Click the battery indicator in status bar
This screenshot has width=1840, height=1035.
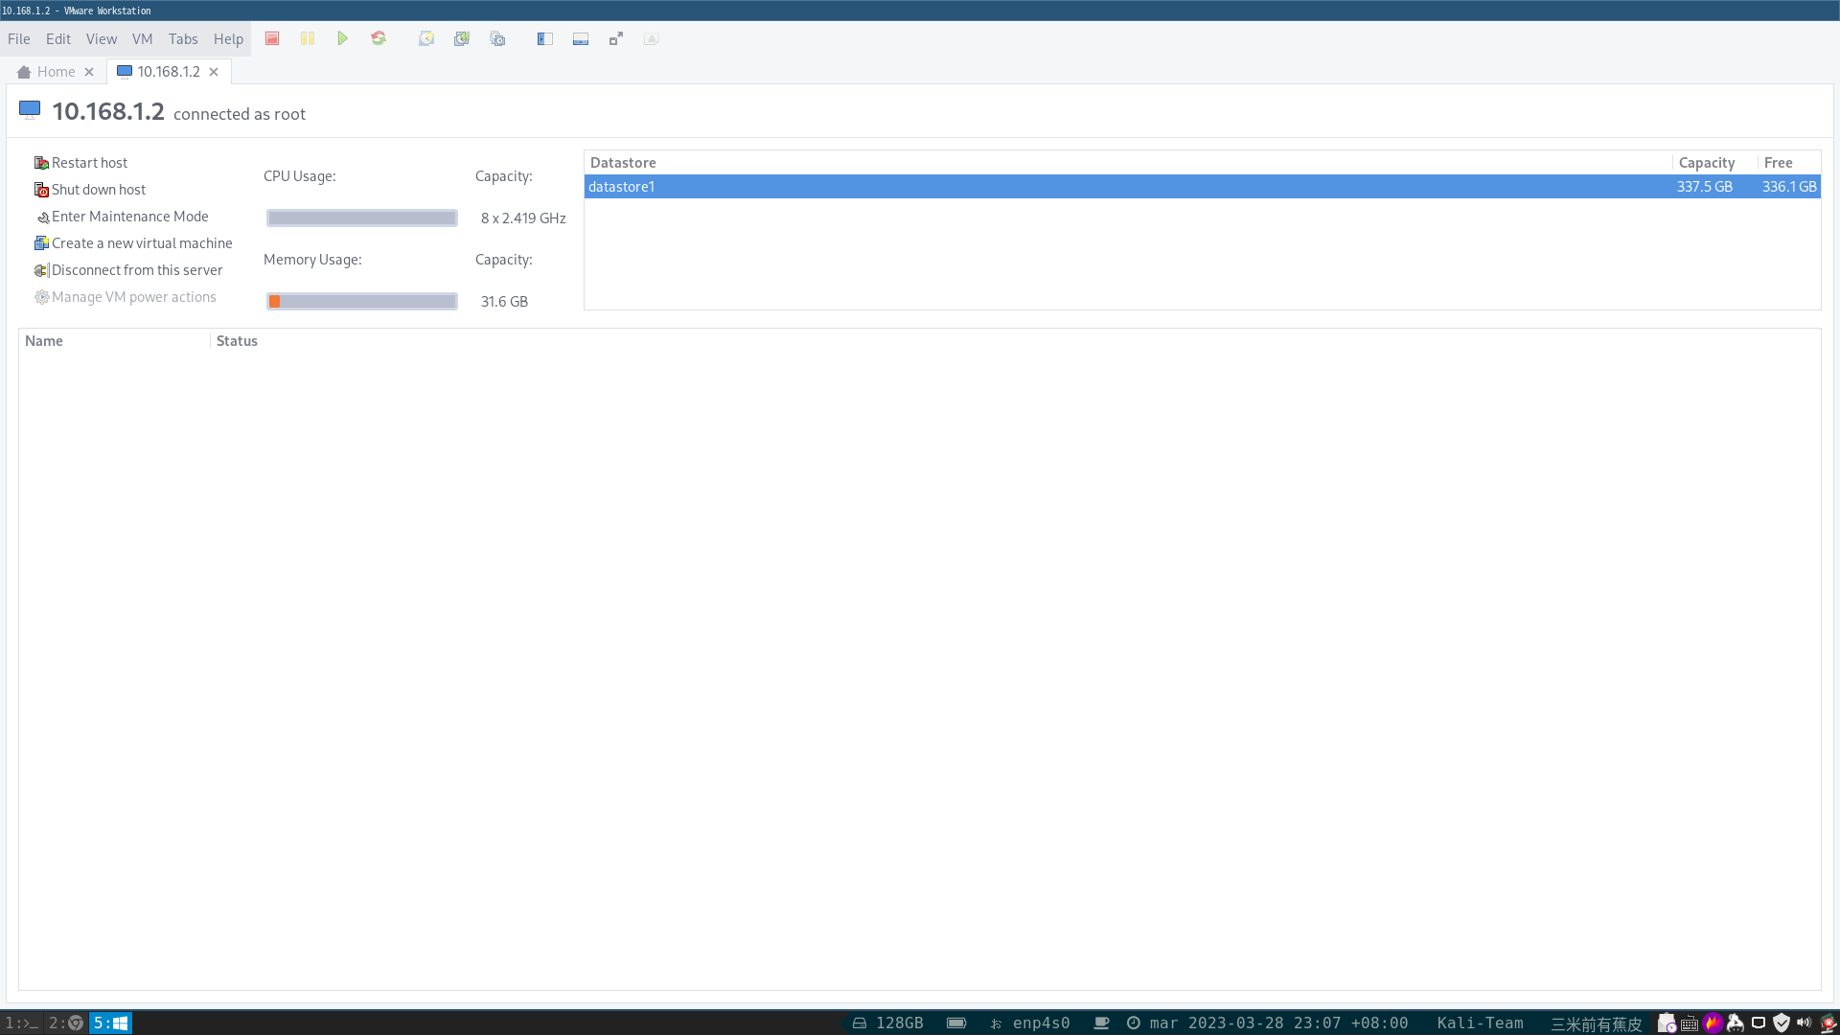pyautogui.click(x=956, y=1023)
